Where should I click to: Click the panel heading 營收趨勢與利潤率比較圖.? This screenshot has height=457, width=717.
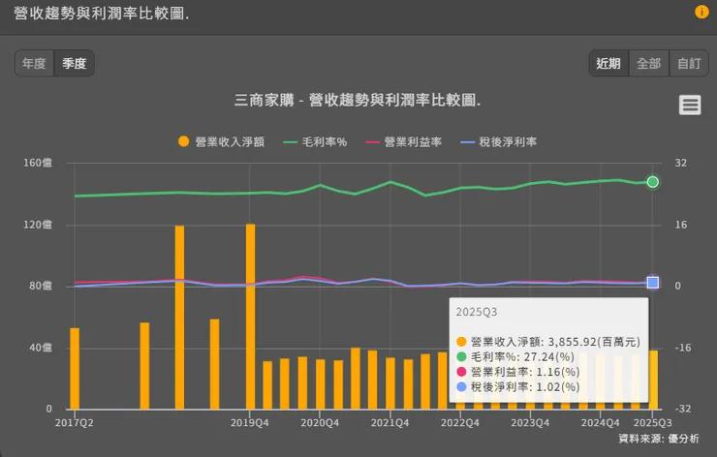click(101, 13)
